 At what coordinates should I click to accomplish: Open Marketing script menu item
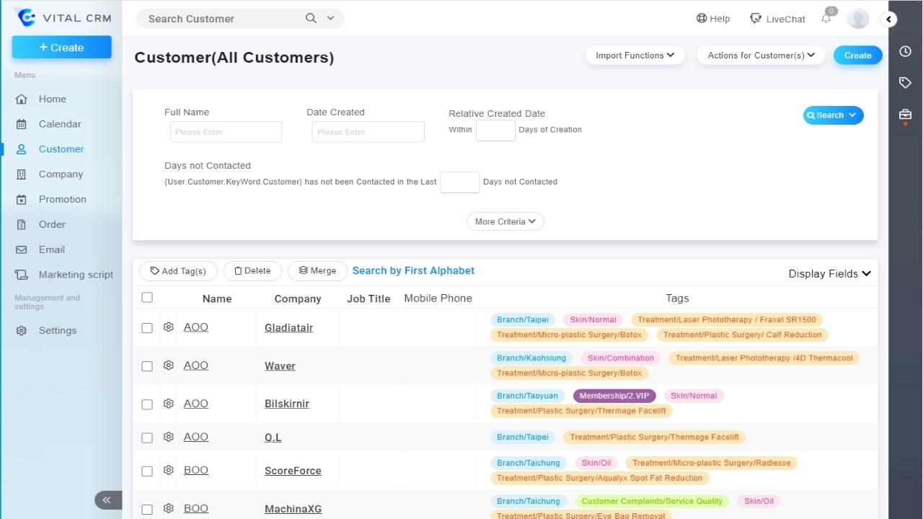click(x=76, y=275)
